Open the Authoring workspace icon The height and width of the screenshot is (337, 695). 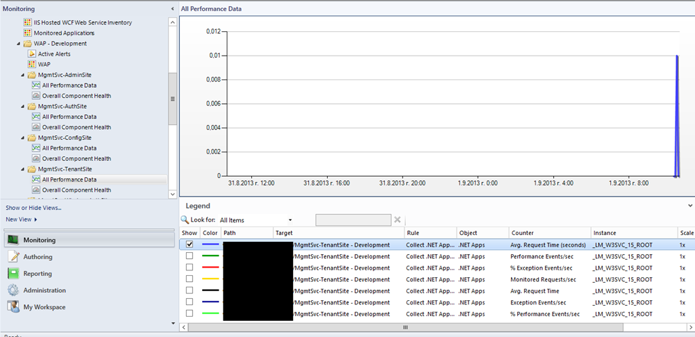[13, 257]
